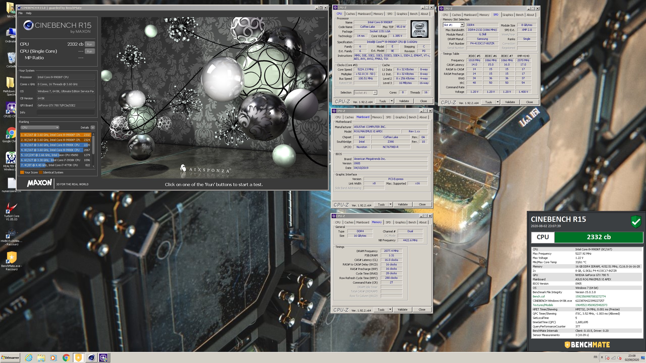
Task: Switch to Cinebench taskbar button
Action: (x=91, y=357)
